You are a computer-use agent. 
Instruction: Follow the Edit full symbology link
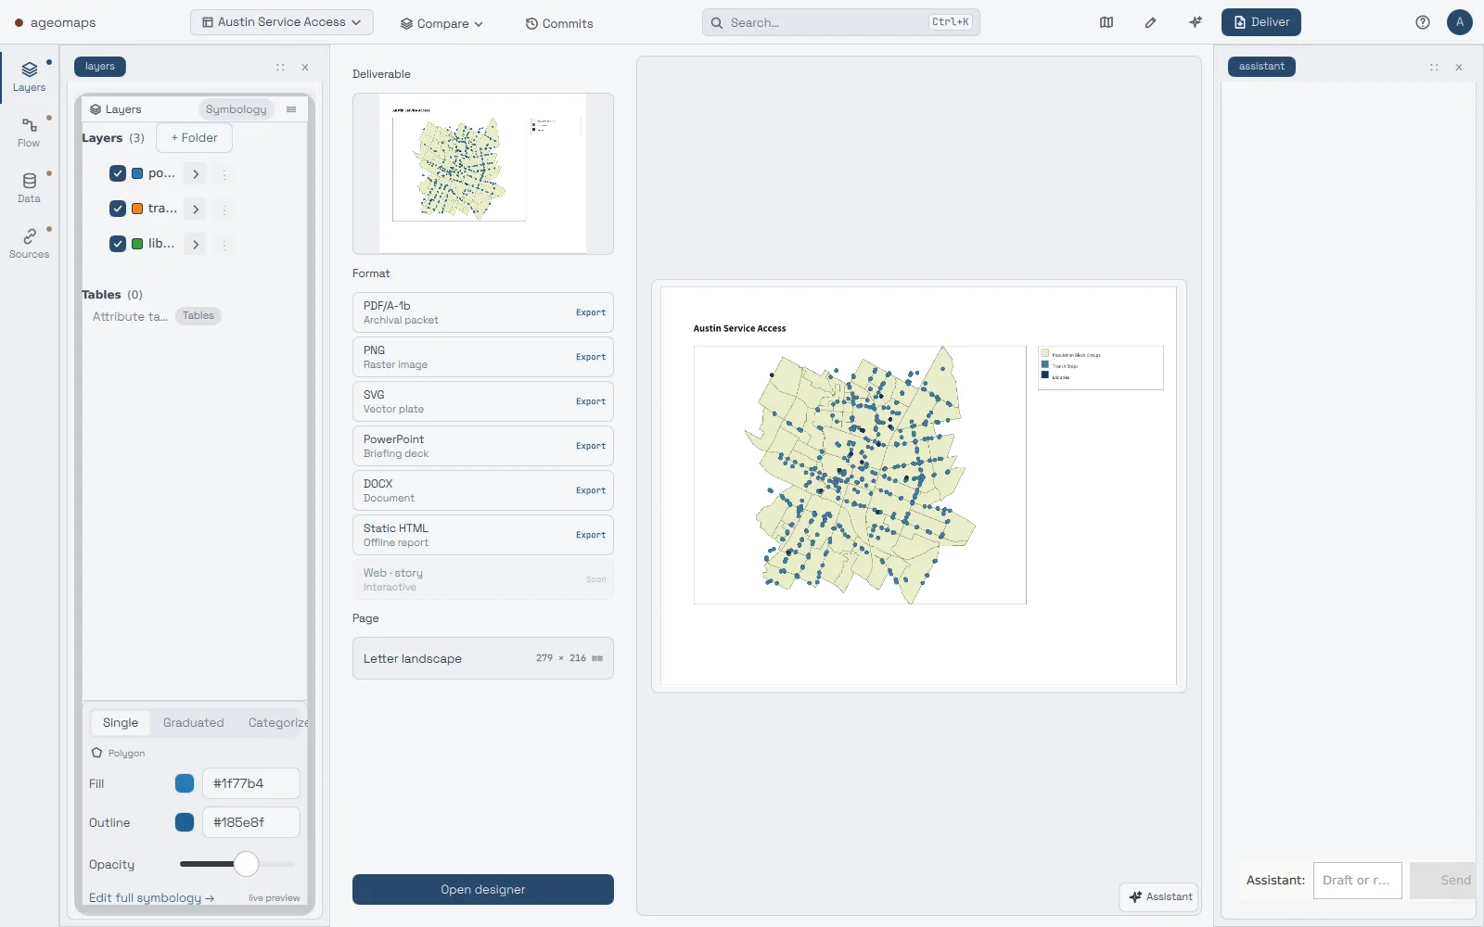(x=151, y=897)
